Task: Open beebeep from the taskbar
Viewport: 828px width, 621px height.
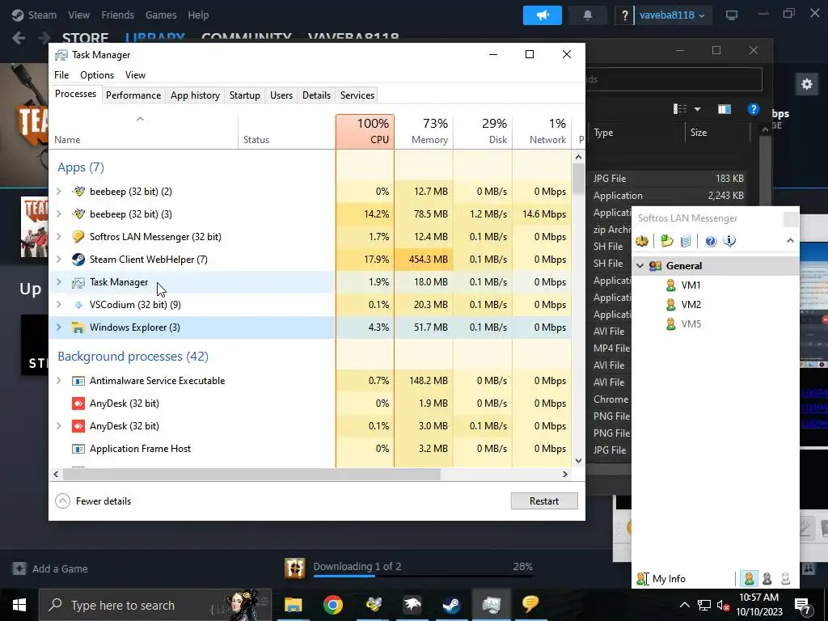Action: 374,605
